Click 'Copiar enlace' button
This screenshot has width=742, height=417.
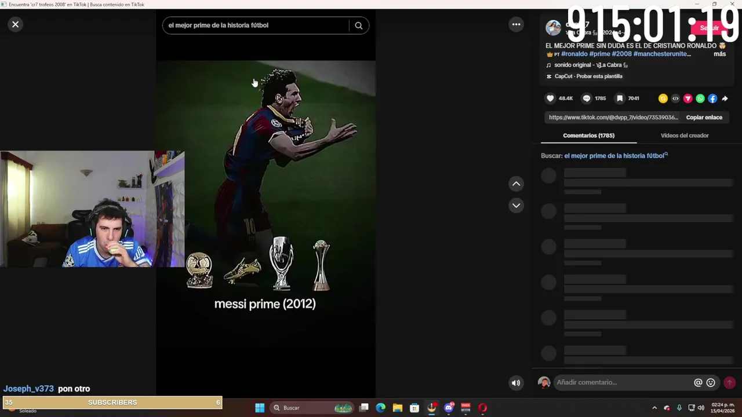(x=704, y=117)
